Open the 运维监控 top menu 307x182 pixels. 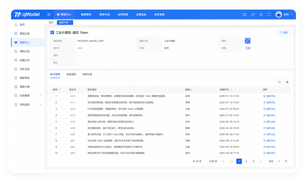141,14
